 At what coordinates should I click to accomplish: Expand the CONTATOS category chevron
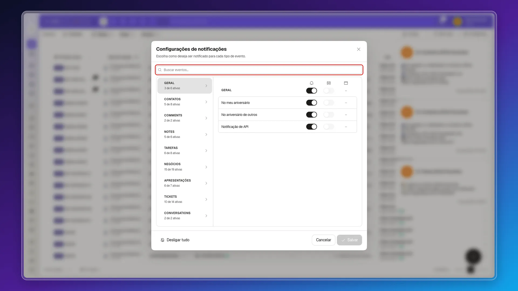coord(206,102)
